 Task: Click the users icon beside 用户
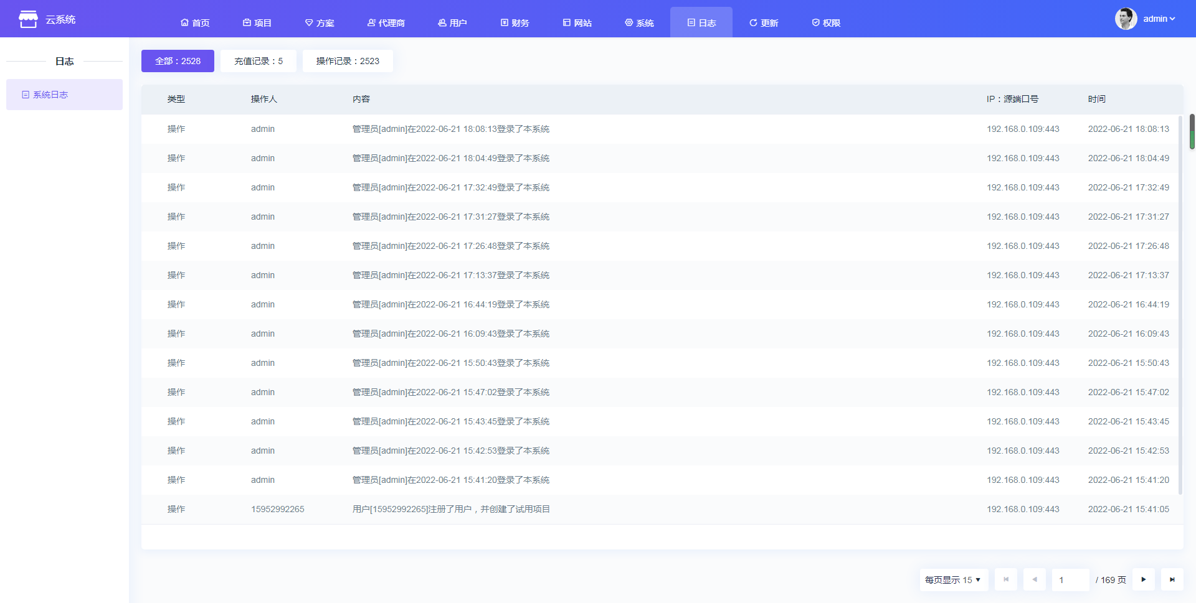coord(442,23)
